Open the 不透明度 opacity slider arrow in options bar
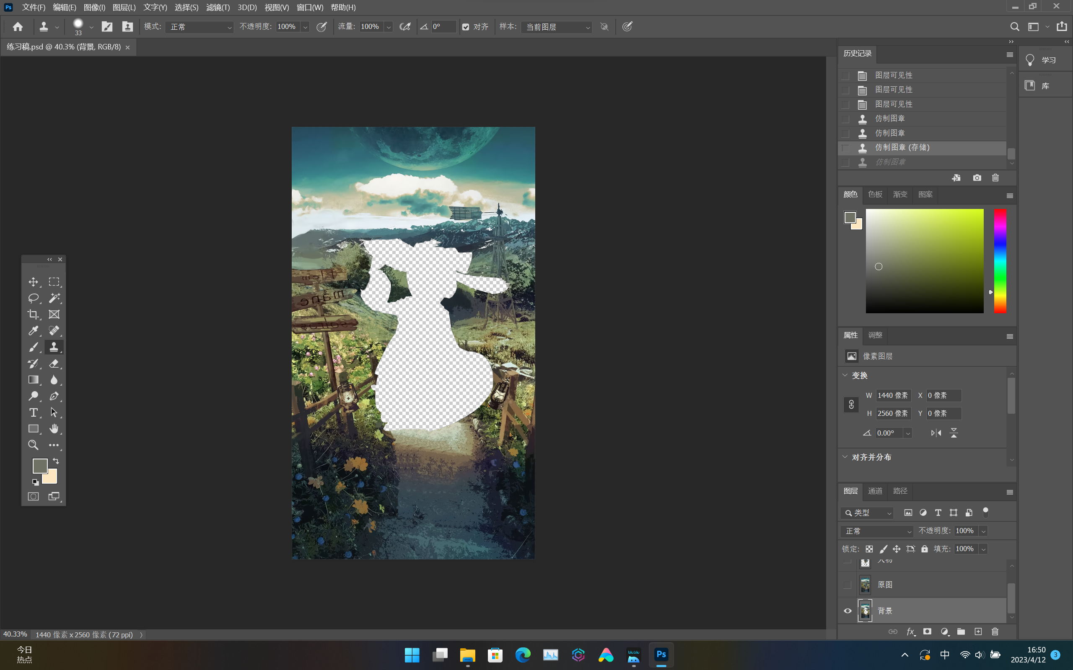This screenshot has width=1073, height=670. [x=305, y=27]
